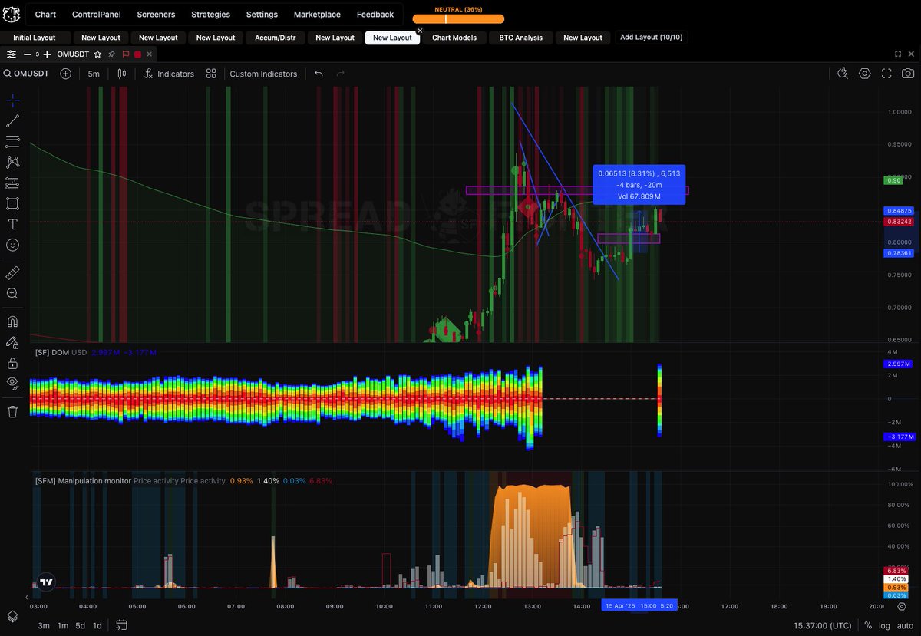Image resolution: width=921 pixels, height=636 pixels.
Task: Switch to the BTC Analysis layout tab
Action: [520, 38]
